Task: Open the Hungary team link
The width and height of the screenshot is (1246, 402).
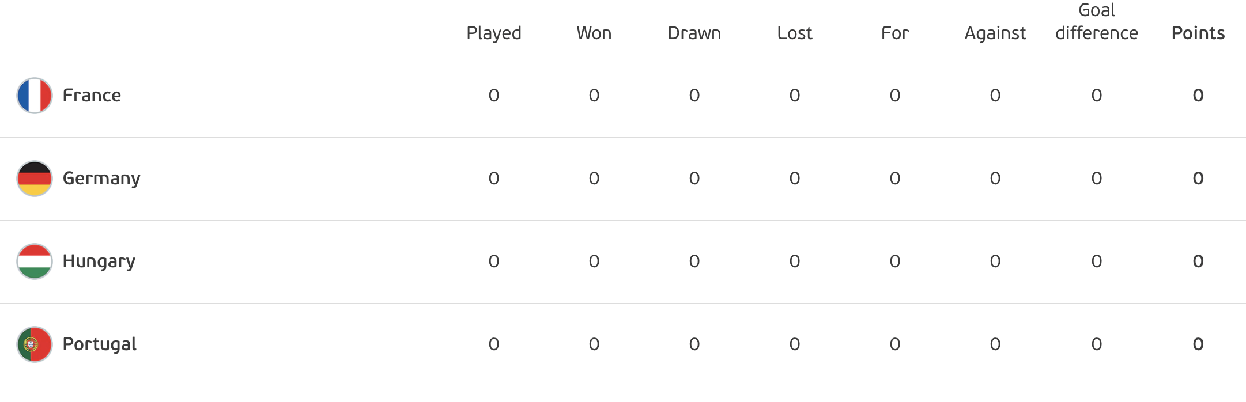Action: tap(99, 261)
